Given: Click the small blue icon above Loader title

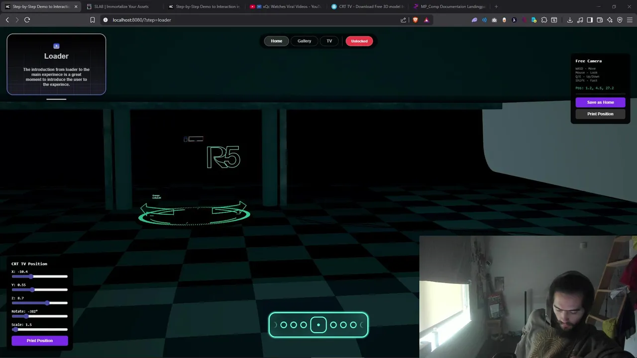Looking at the screenshot, I should pyautogui.click(x=56, y=46).
